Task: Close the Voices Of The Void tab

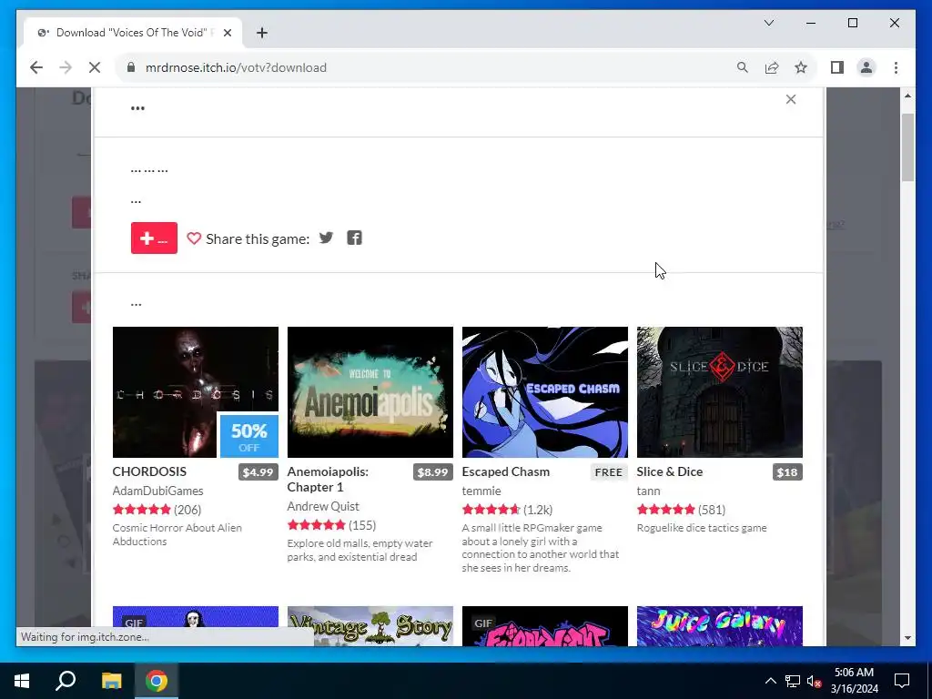Action: tap(227, 33)
